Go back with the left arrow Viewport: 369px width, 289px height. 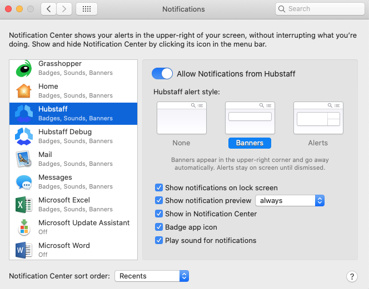(x=49, y=9)
